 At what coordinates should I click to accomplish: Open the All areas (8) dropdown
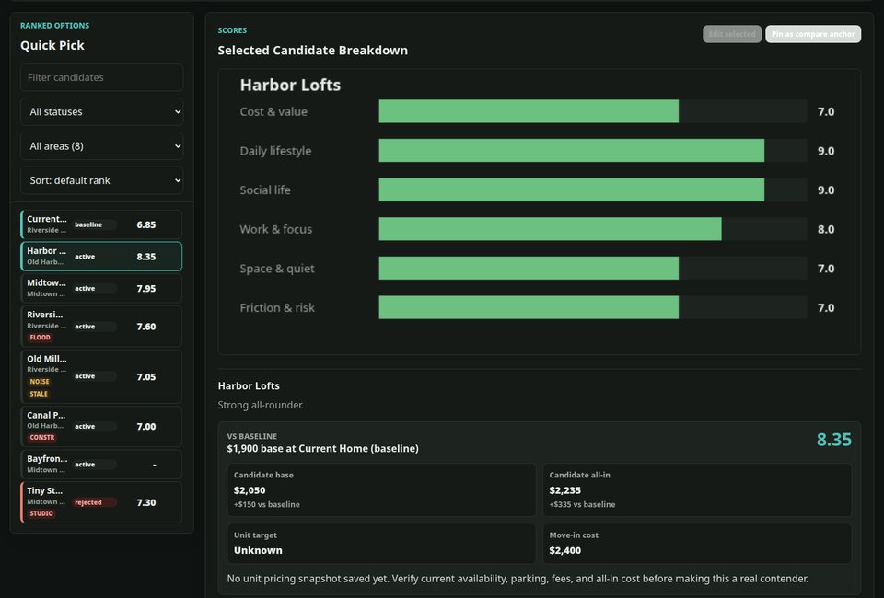[x=101, y=146]
